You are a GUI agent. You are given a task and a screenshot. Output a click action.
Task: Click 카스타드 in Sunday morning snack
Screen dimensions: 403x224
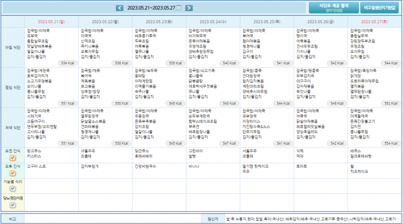point(34,156)
